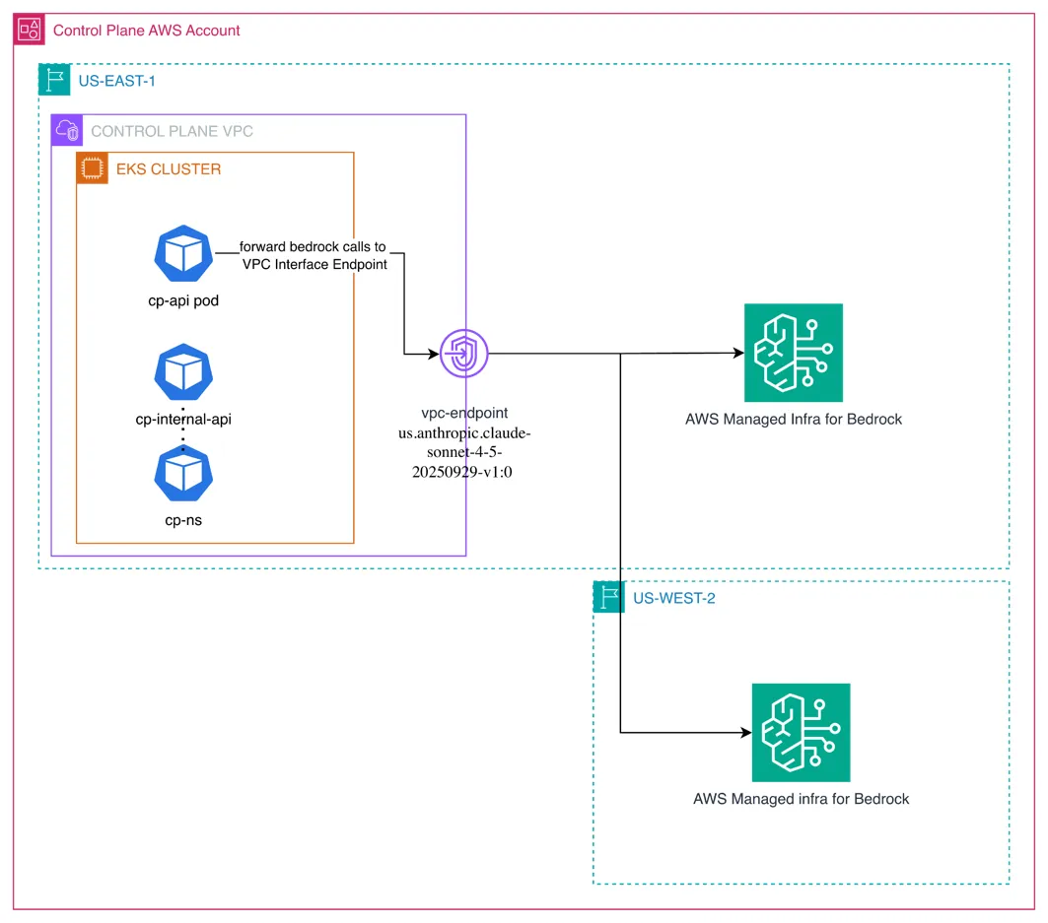Click the US-EAST-1 region flag icon

pos(55,80)
